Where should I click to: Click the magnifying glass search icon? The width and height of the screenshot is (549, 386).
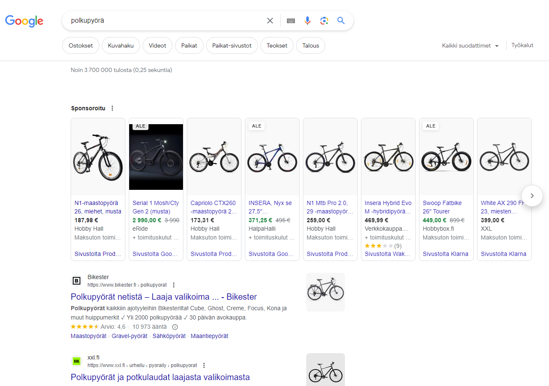tap(341, 20)
